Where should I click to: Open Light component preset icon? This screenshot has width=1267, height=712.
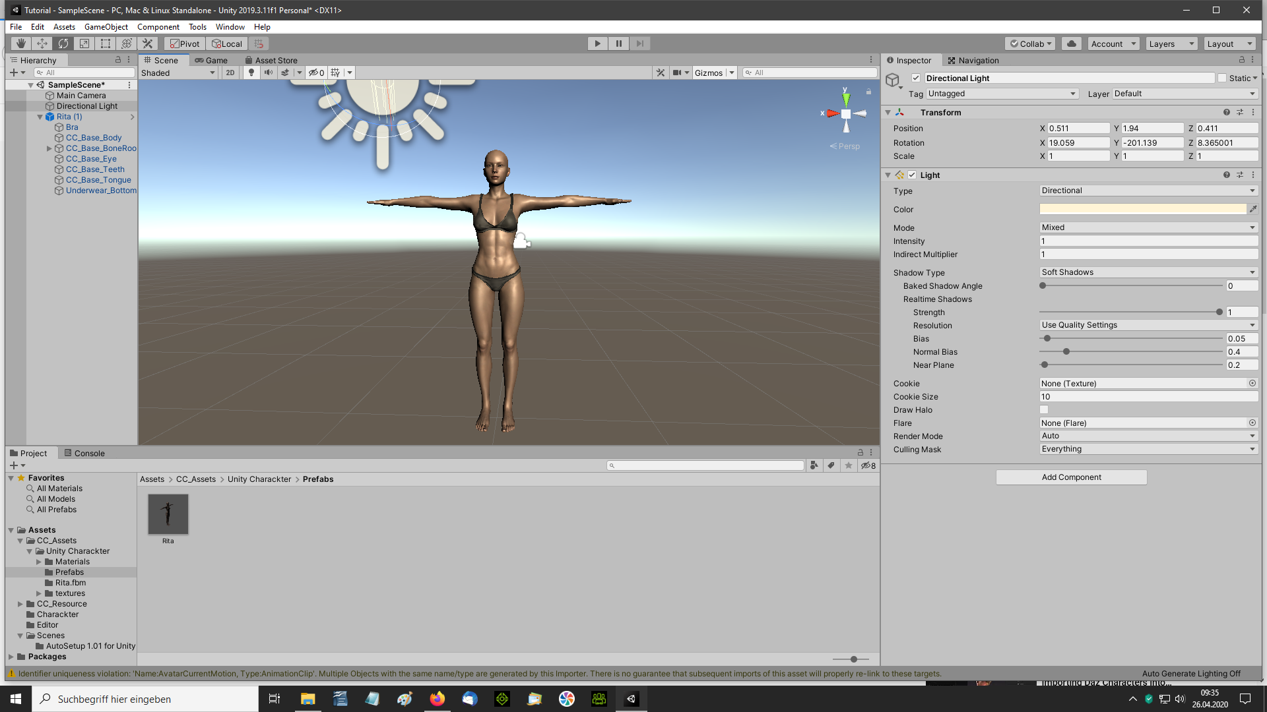[x=1240, y=175]
